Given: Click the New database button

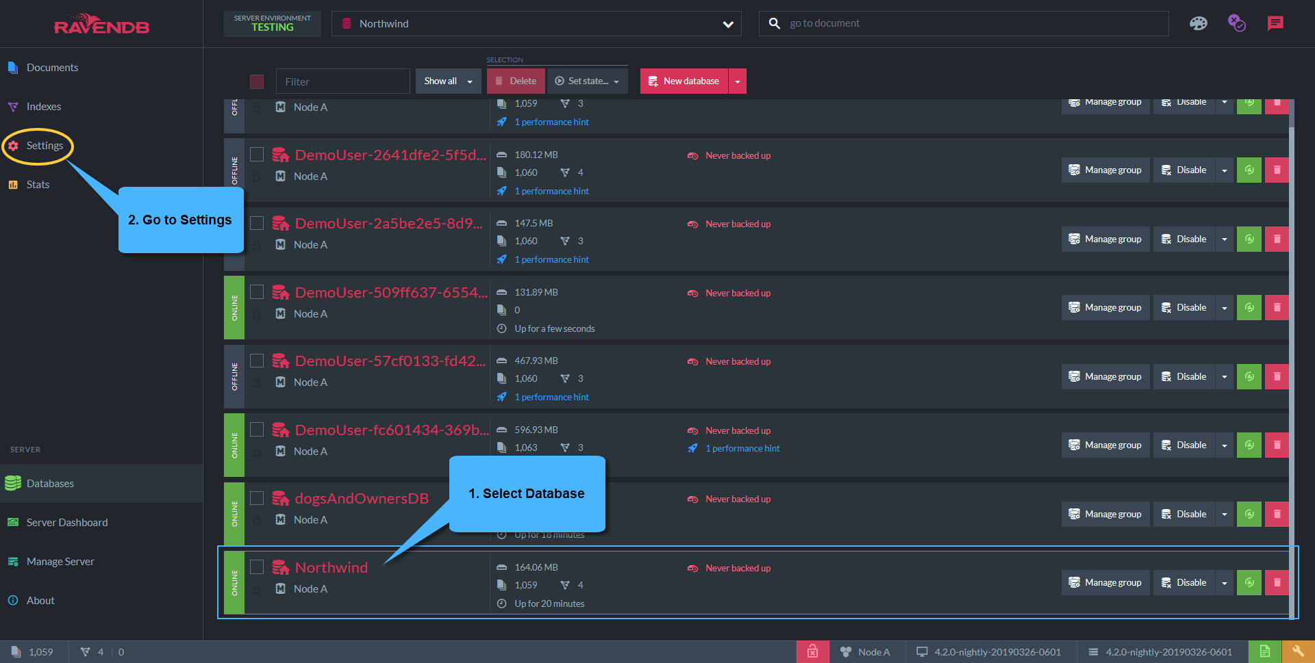Looking at the screenshot, I should coord(684,81).
